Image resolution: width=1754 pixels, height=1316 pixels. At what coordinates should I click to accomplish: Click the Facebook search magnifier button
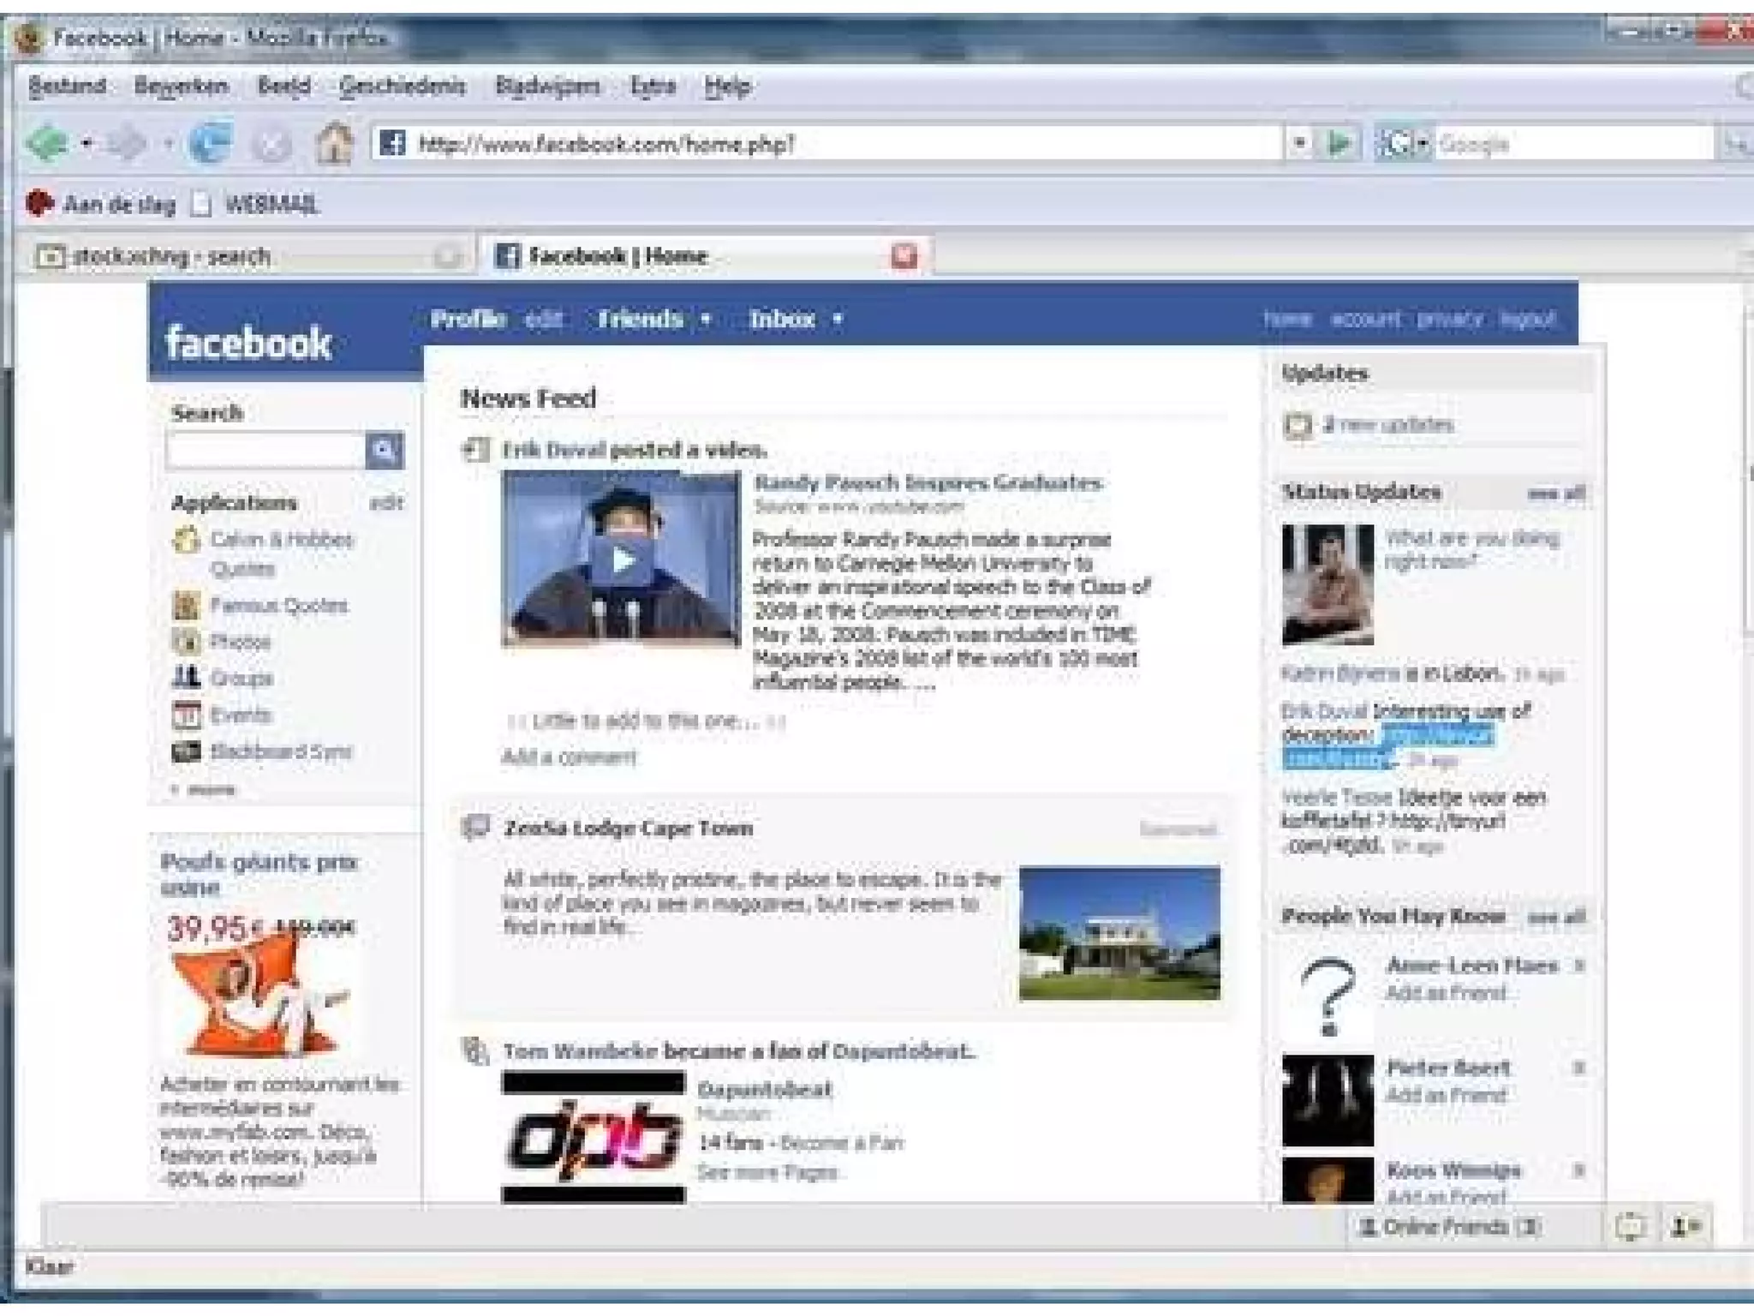385,450
